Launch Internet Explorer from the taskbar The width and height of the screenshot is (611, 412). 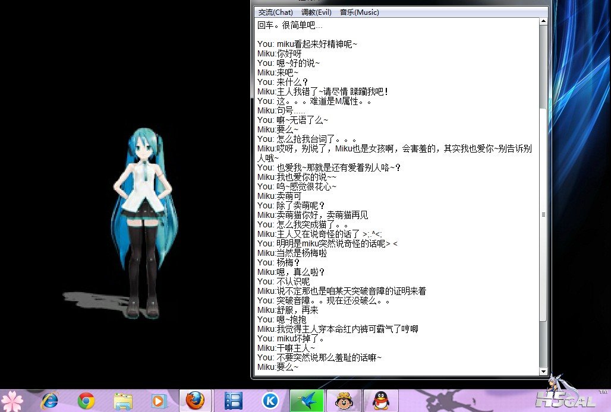click(x=50, y=401)
